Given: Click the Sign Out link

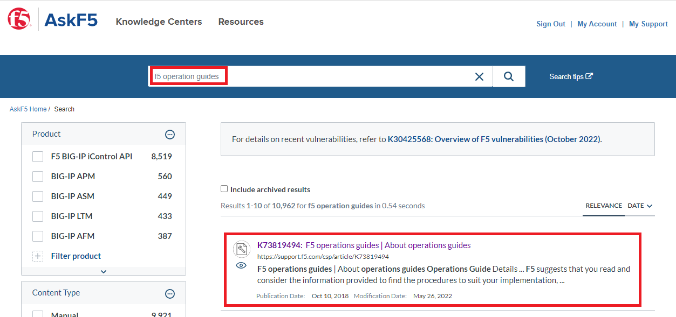Looking at the screenshot, I should [x=551, y=24].
